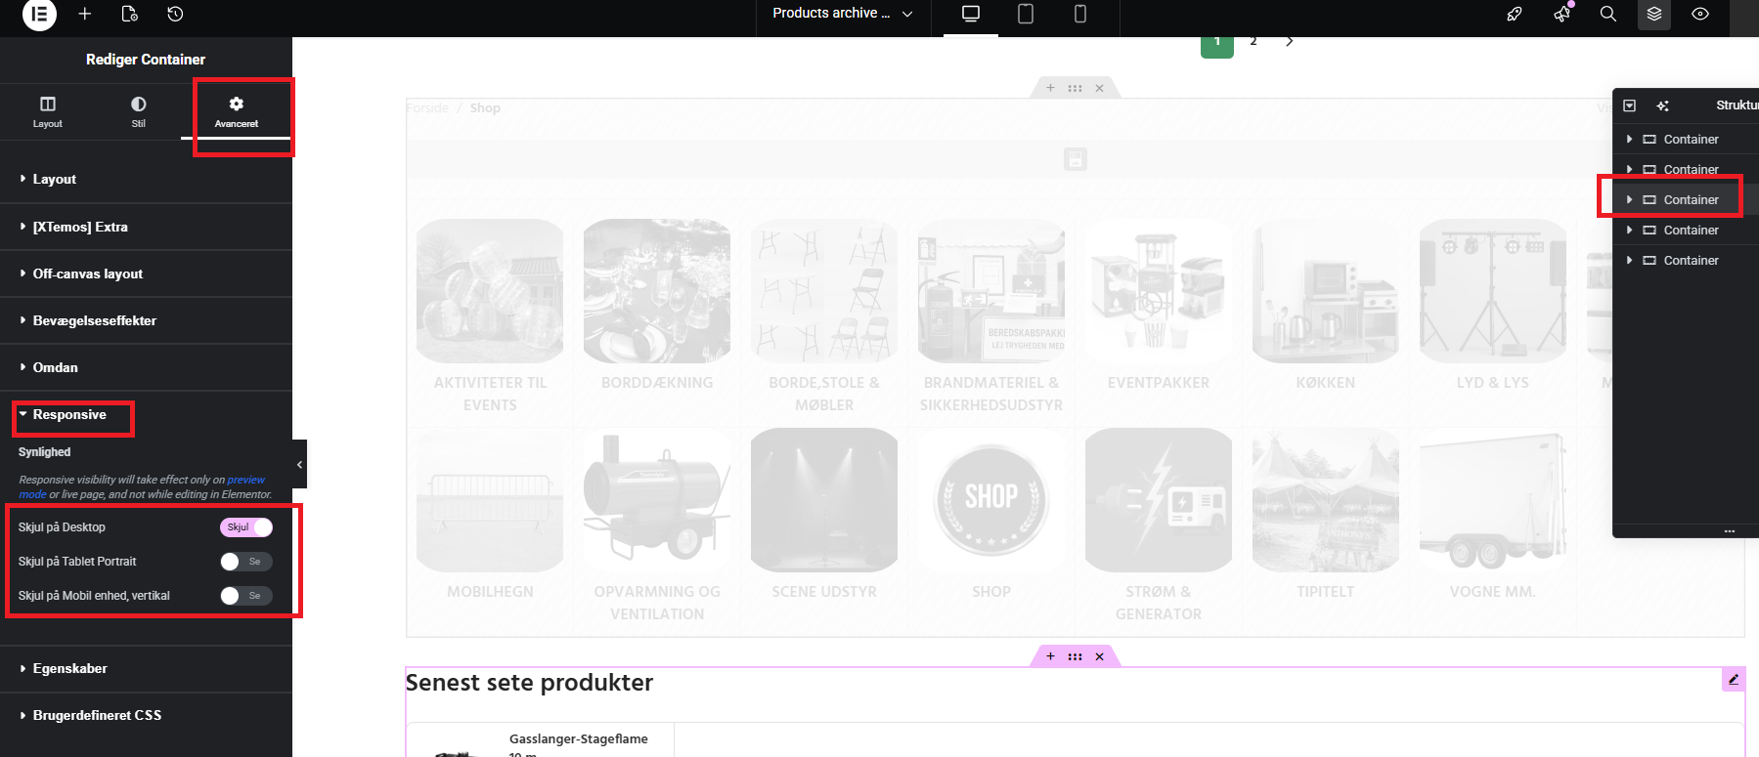The height and width of the screenshot is (757, 1759).
Task: Click the LYD & LYS category label
Action: [x=1492, y=383]
